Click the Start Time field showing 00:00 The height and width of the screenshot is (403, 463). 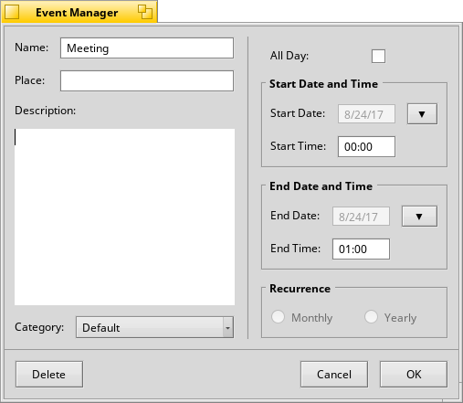[x=366, y=147]
